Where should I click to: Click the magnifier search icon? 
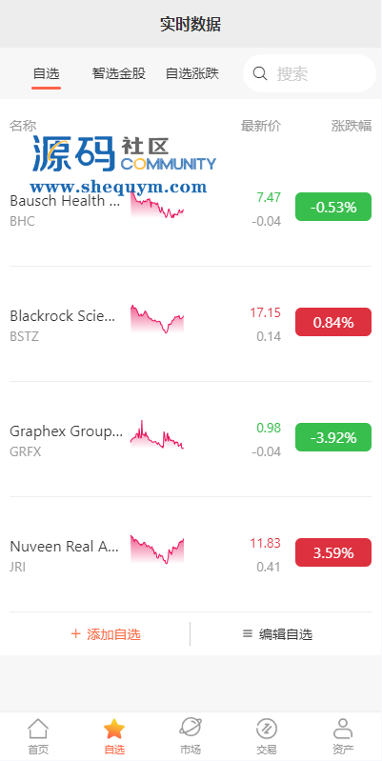pyautogui.click(x=260, y=73)
